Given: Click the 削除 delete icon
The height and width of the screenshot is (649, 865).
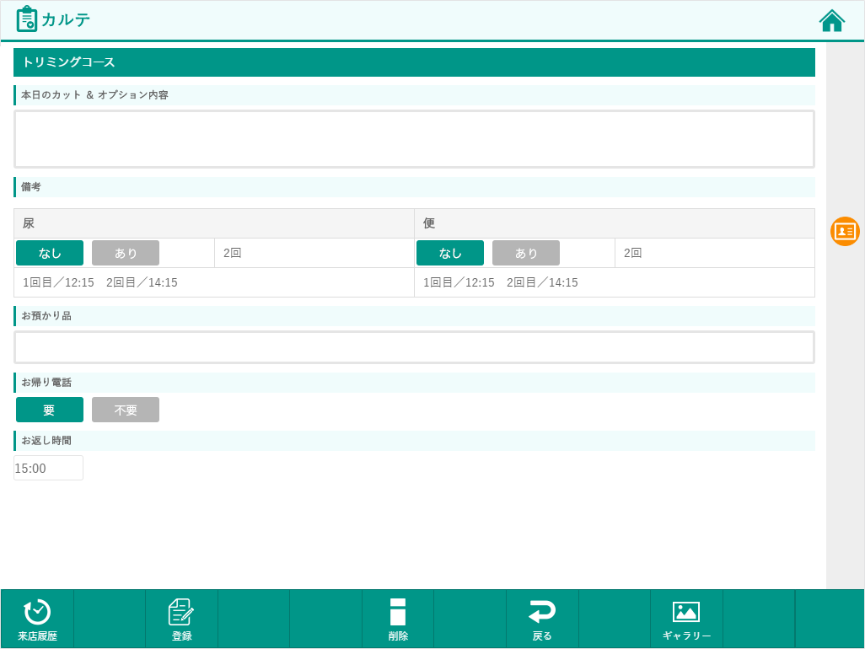Looking at the screenshot, I should click(398, 619).
